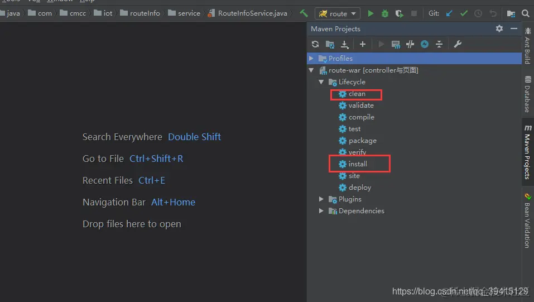Screen dimensions: 534x302
Task: Collapse the route-war project node arrow
Action: tap(311, 70)
